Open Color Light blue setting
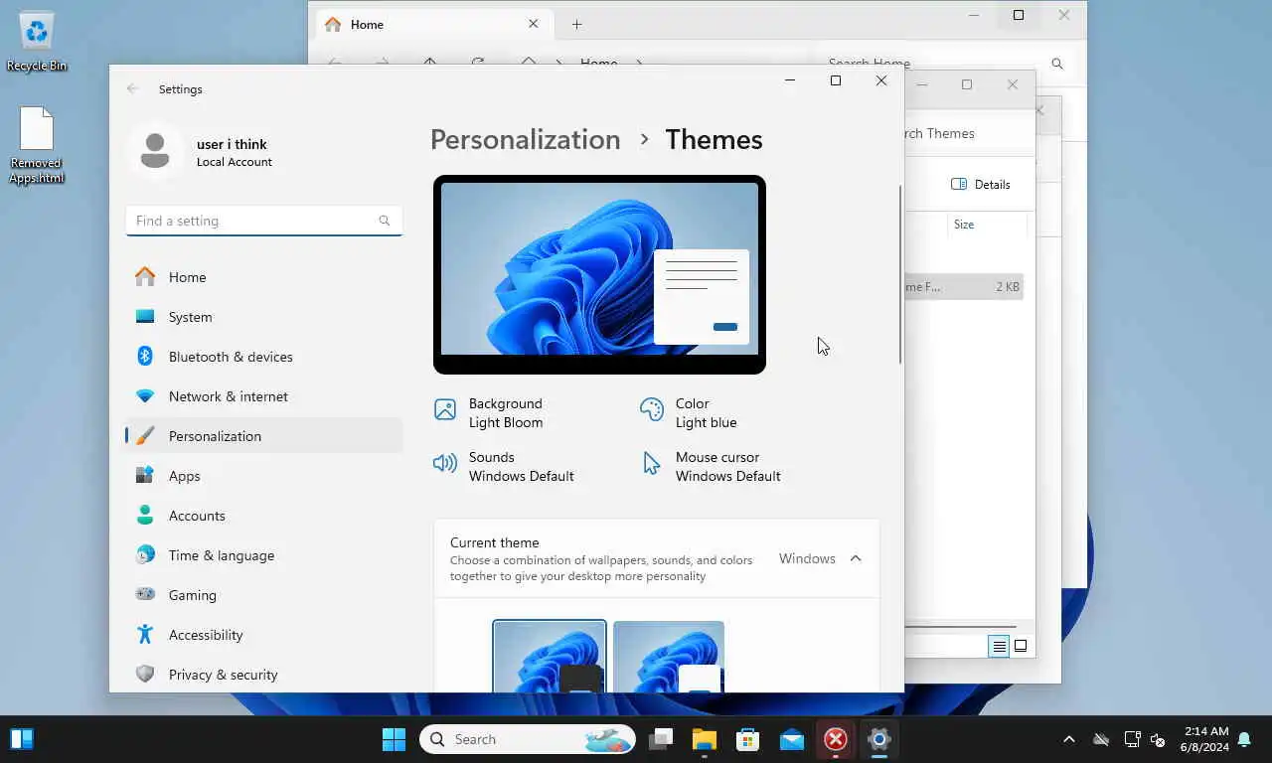The height and width of the screenshot is (763, 1272). [x=688, y=412]
